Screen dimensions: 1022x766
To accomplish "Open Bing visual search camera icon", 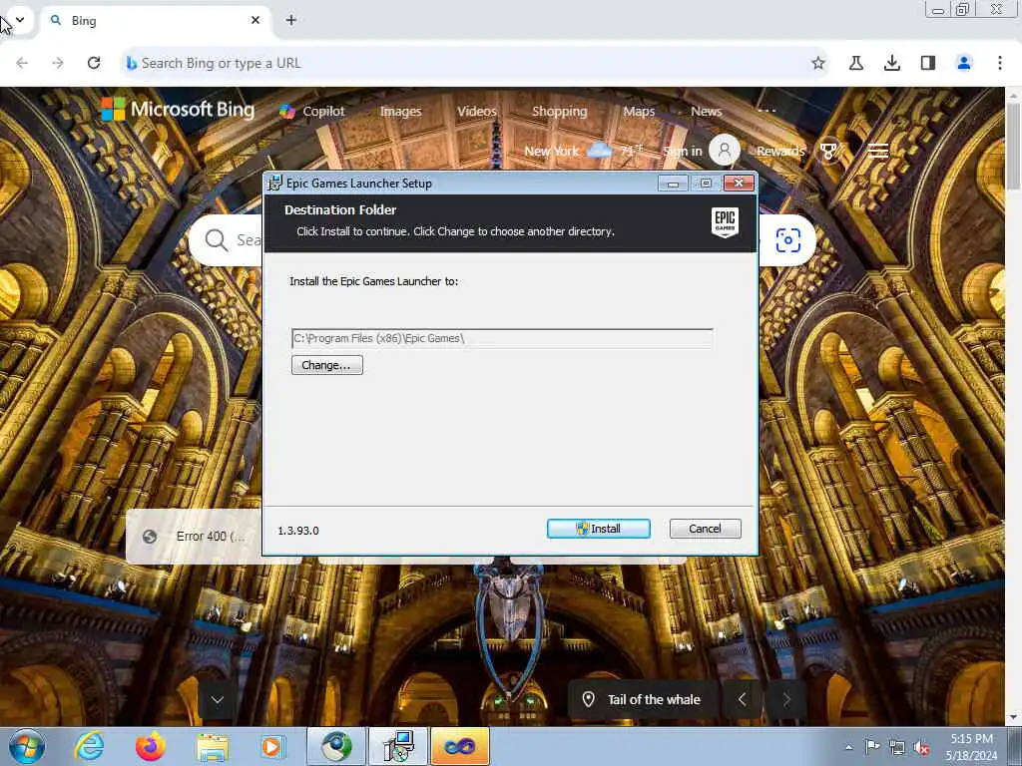I will (787, 240).
